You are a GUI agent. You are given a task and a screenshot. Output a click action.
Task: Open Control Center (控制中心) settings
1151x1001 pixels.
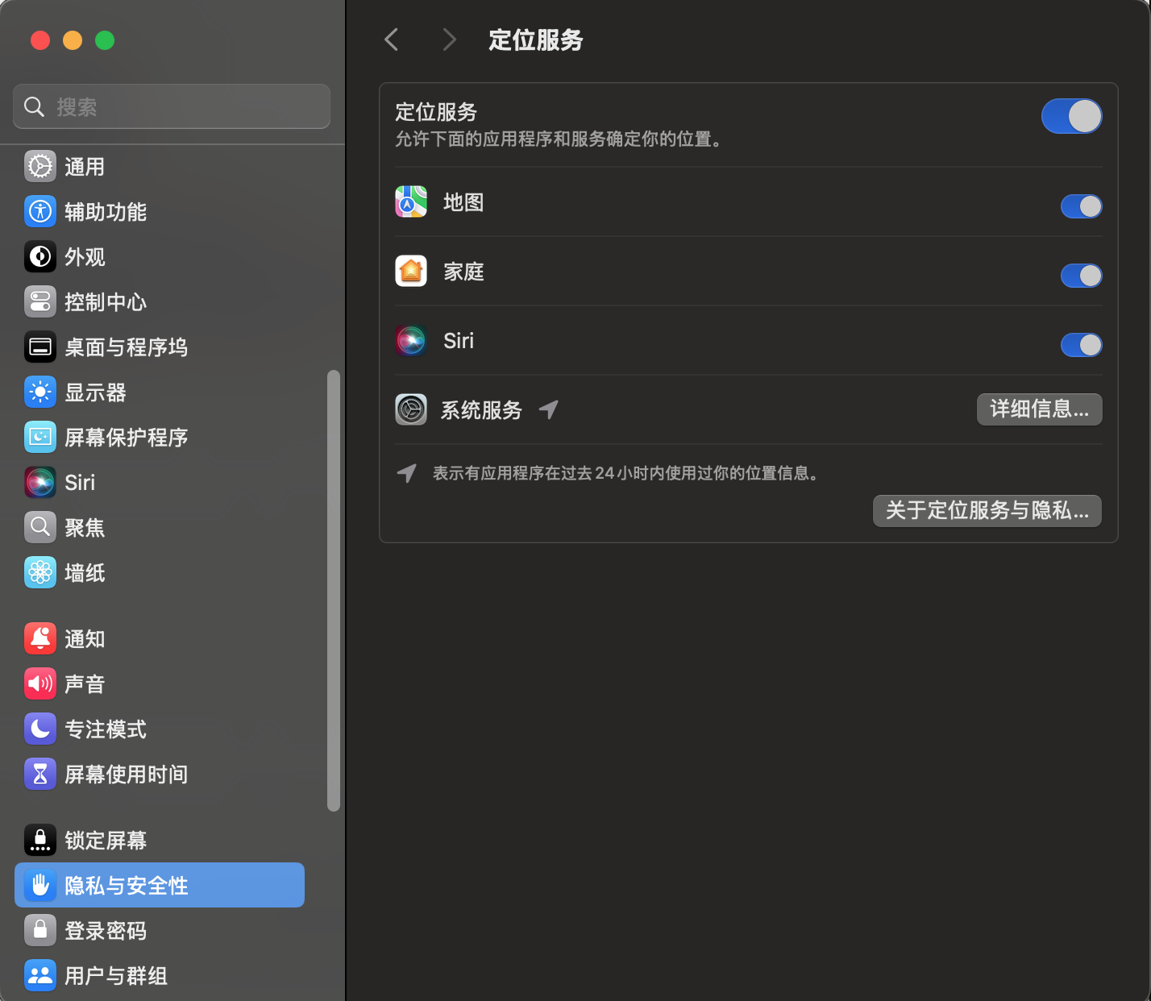(x=105, y=302)
